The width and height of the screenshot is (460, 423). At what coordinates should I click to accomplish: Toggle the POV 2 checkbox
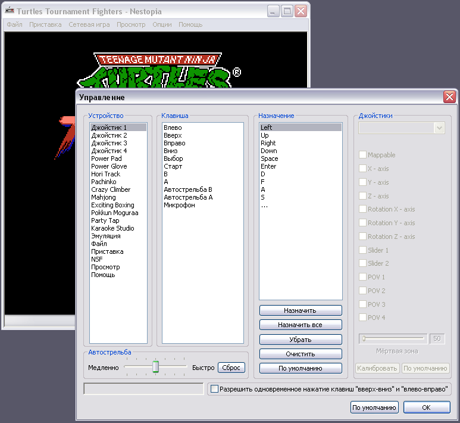tap(363, 291)
